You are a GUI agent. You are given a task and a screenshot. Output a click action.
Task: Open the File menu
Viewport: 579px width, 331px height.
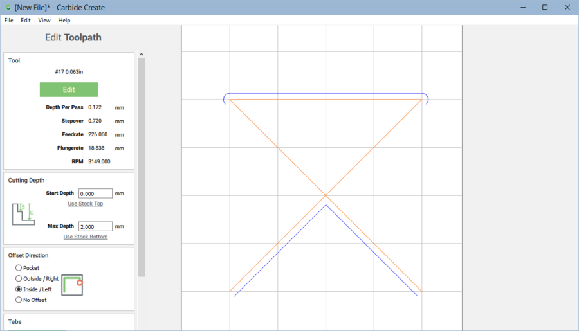tap(8, 21)
